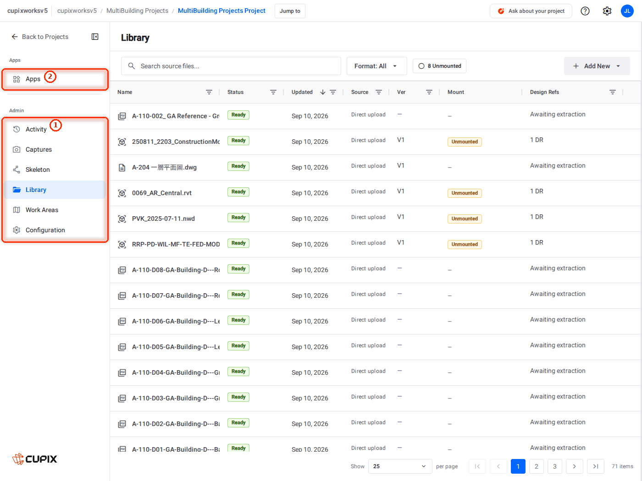Collapse the sidebar panel icon
642x481 pixels.
click(95, 37)
